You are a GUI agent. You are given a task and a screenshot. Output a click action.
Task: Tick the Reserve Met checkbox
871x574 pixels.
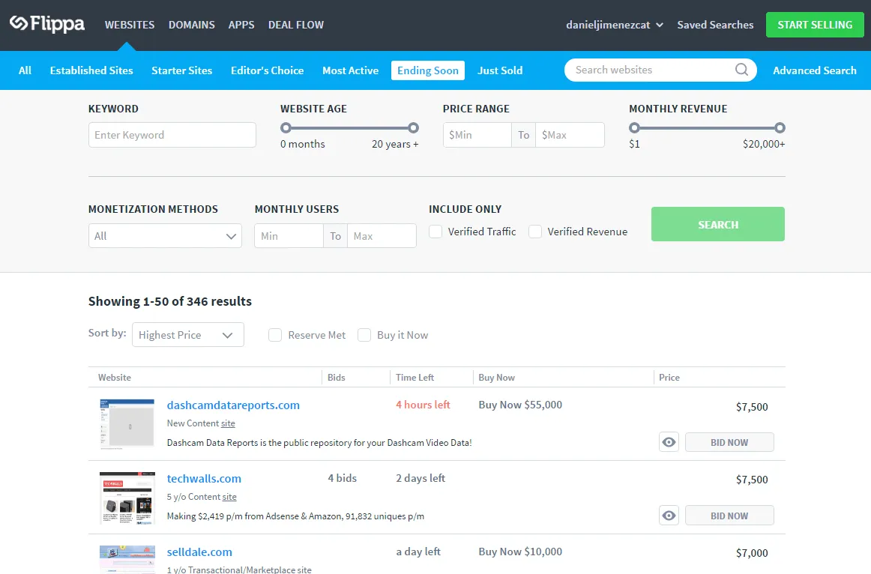click(275, 335)
